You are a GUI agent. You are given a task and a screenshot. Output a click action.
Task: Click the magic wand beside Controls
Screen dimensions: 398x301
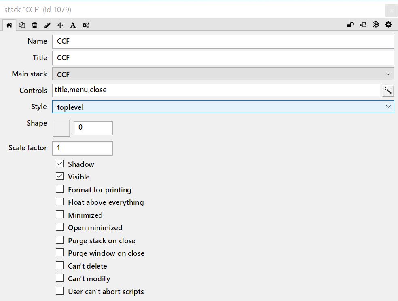point(387,91)
